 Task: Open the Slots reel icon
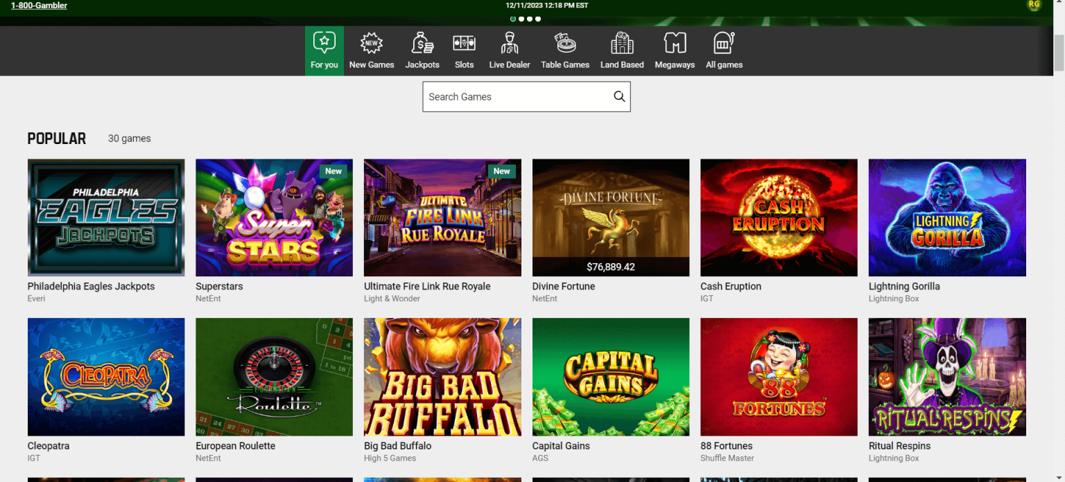pyautogui.click(x=464, y=44)
